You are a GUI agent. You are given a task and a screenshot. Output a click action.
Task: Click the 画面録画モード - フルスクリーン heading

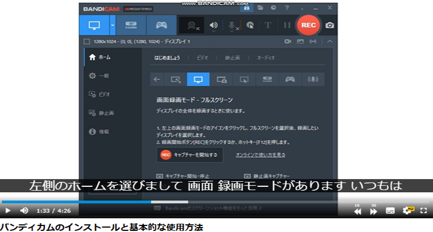pos(194,100)
